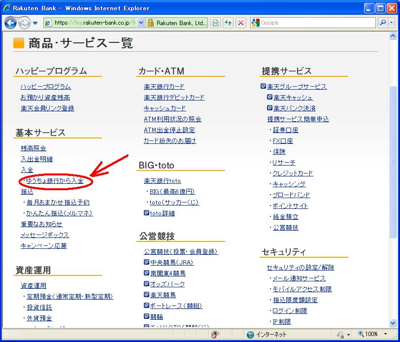Open the お預かり資産残高 link

(45, 98)
